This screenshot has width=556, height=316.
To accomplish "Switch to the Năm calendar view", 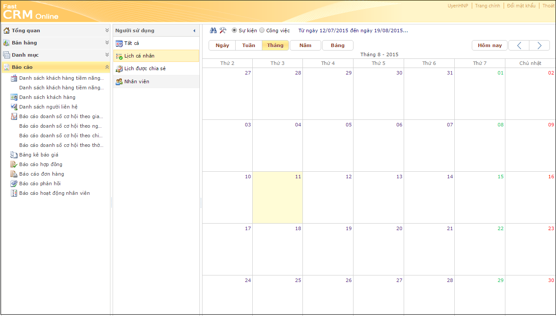I will click(x=305, y=45).
